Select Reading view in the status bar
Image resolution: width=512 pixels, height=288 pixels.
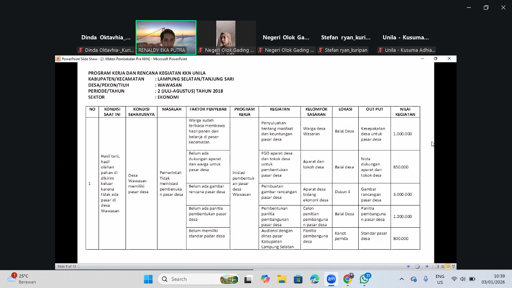448,266
